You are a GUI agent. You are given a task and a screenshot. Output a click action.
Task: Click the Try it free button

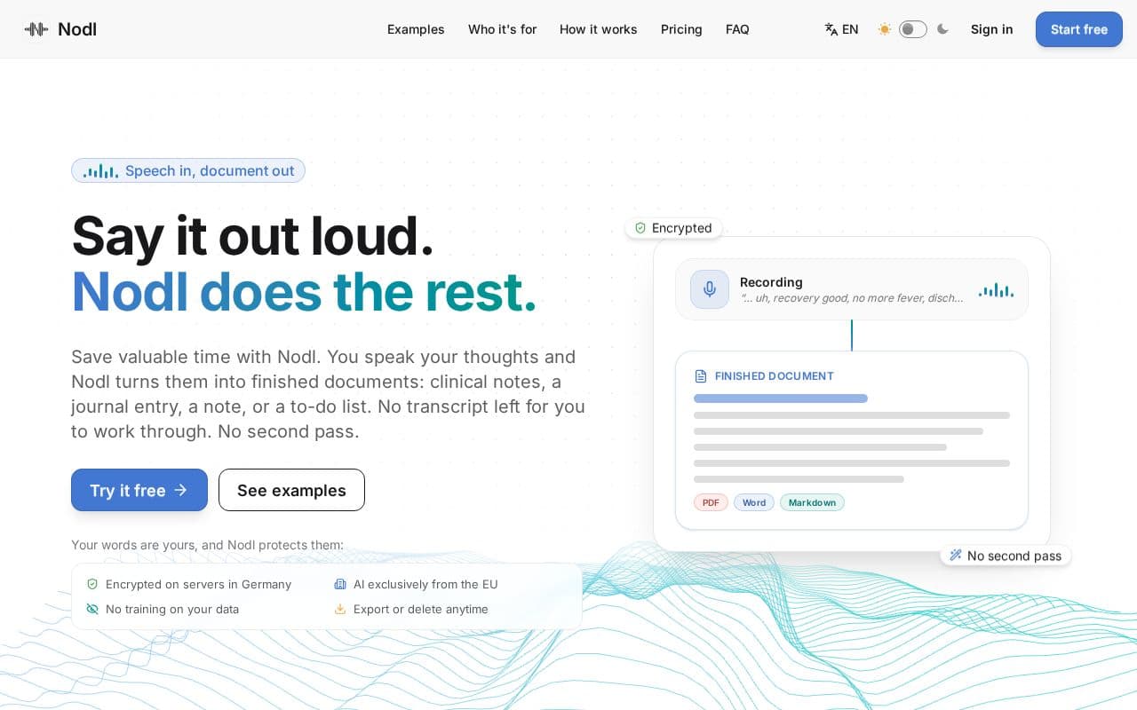pos(139,490)
